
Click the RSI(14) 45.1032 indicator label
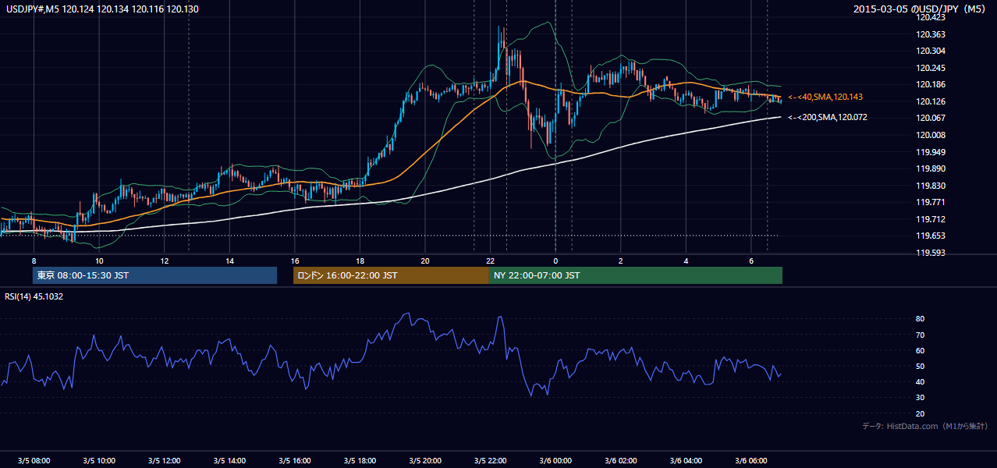coord(34,296)
